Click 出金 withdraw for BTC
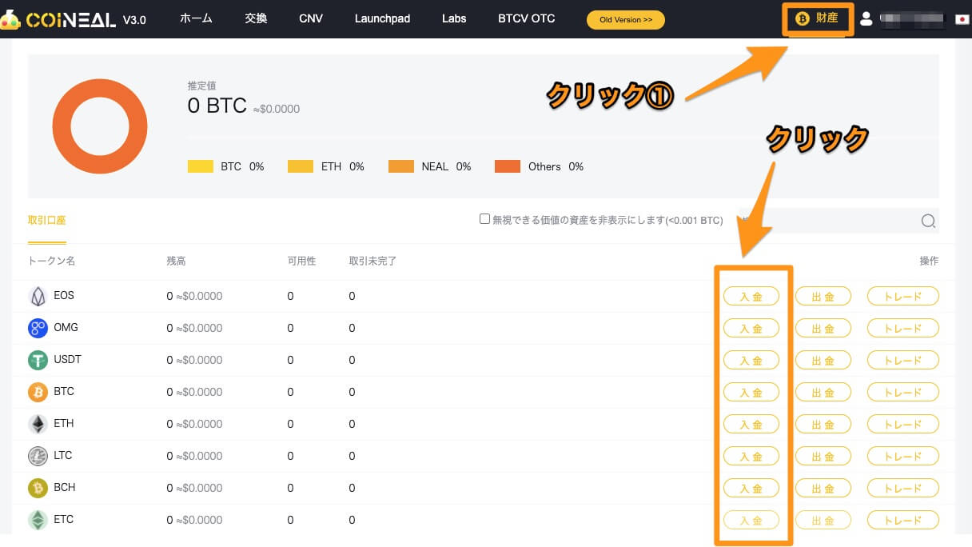Viewport: 972px width, 547px height. (823, 392)
